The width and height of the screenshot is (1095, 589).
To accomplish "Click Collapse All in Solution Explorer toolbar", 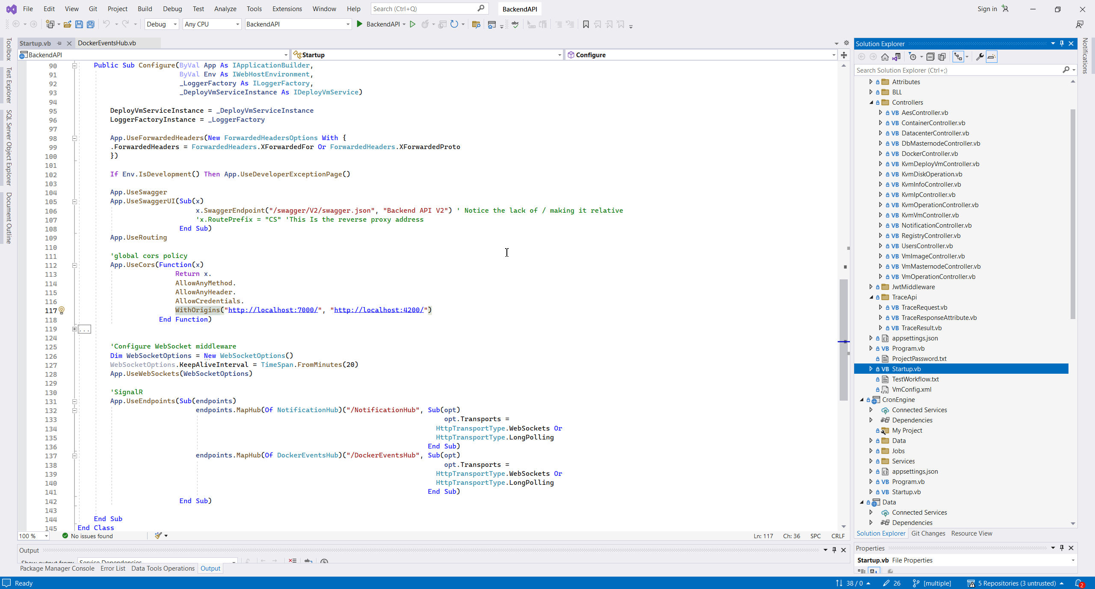I will coord(930,57).
